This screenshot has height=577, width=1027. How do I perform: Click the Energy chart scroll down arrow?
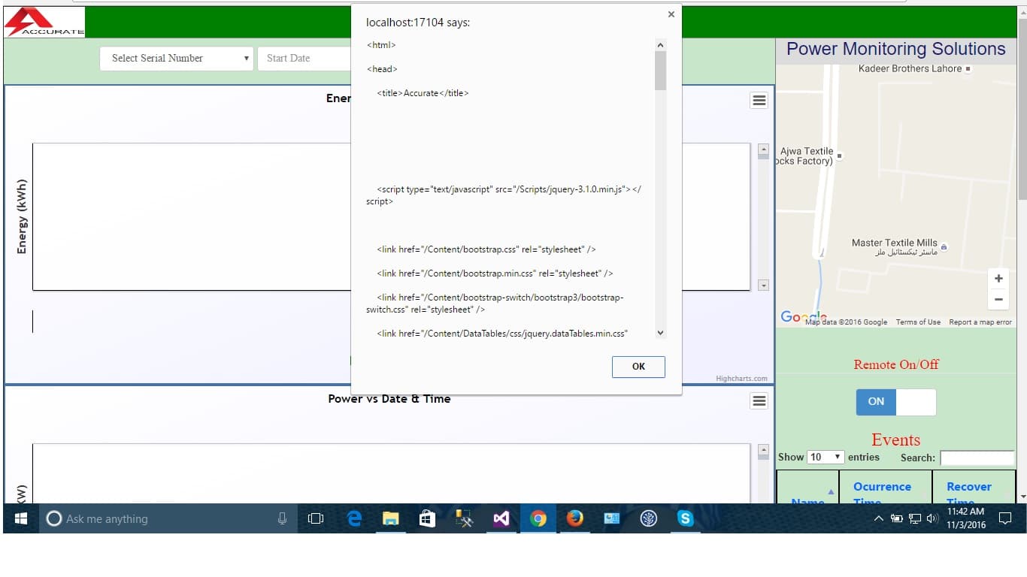tap(763, 285)
